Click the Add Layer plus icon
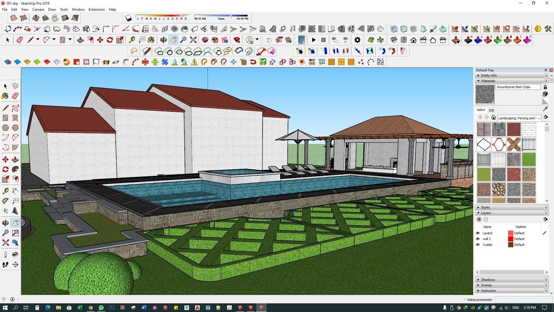This screenshot has height=312, width=554. [x=479, y=219]
